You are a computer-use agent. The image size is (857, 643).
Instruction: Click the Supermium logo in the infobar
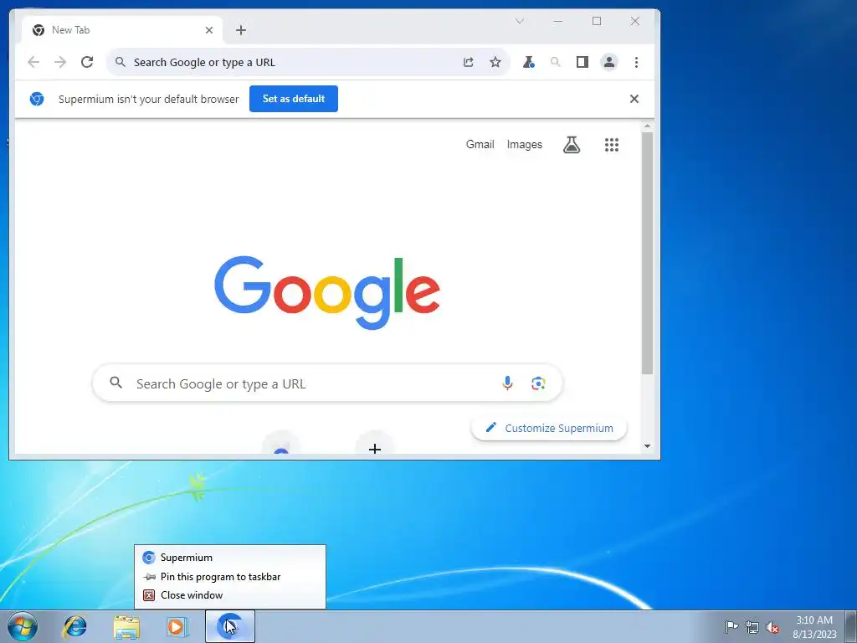pos(37,99)
